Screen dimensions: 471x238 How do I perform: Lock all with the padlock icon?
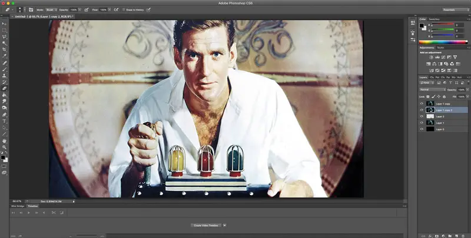tap(444, 96)
